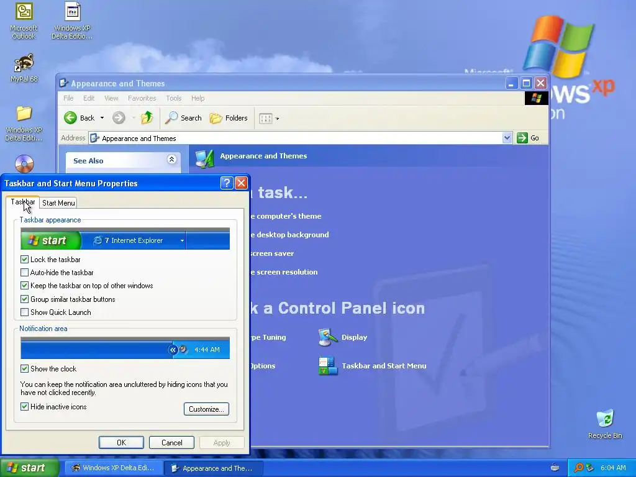636x477 pixels.
Task: Toggle Hide inactive icons checkbox
Action: tap(24, 406)
